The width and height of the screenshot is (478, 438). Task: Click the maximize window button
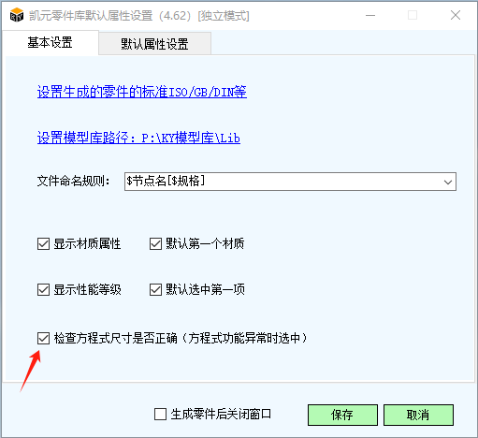[x=413, y=15]
